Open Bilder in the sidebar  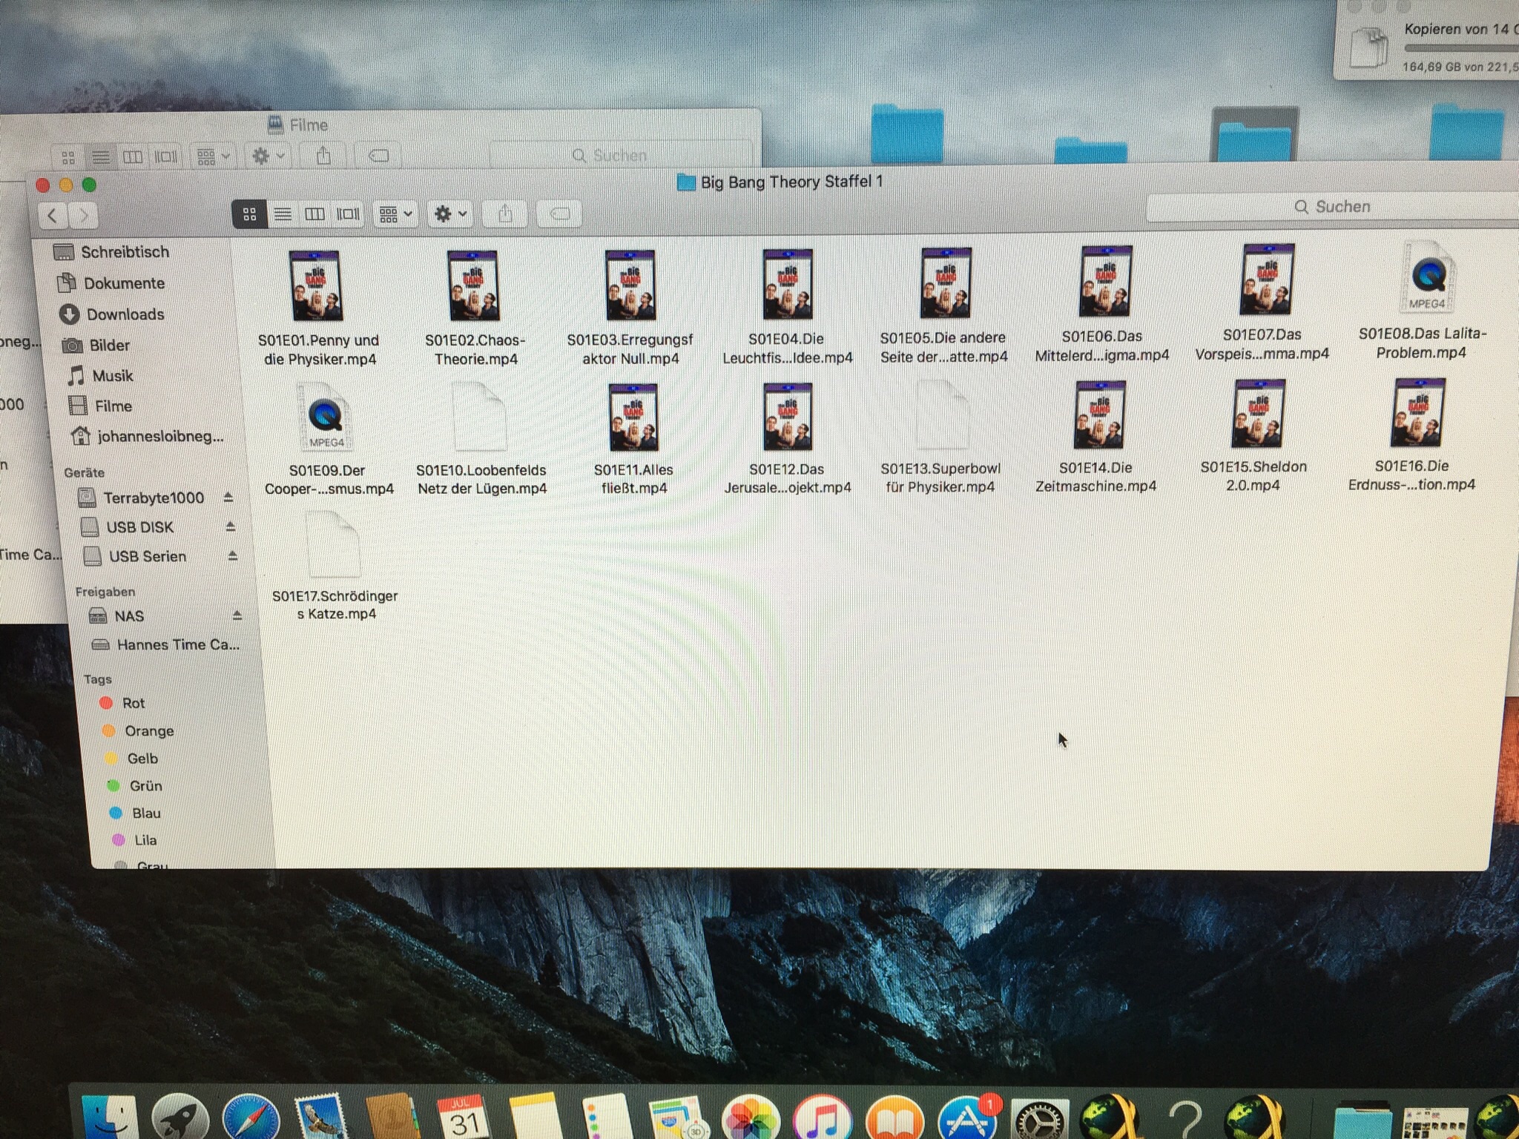96,346
